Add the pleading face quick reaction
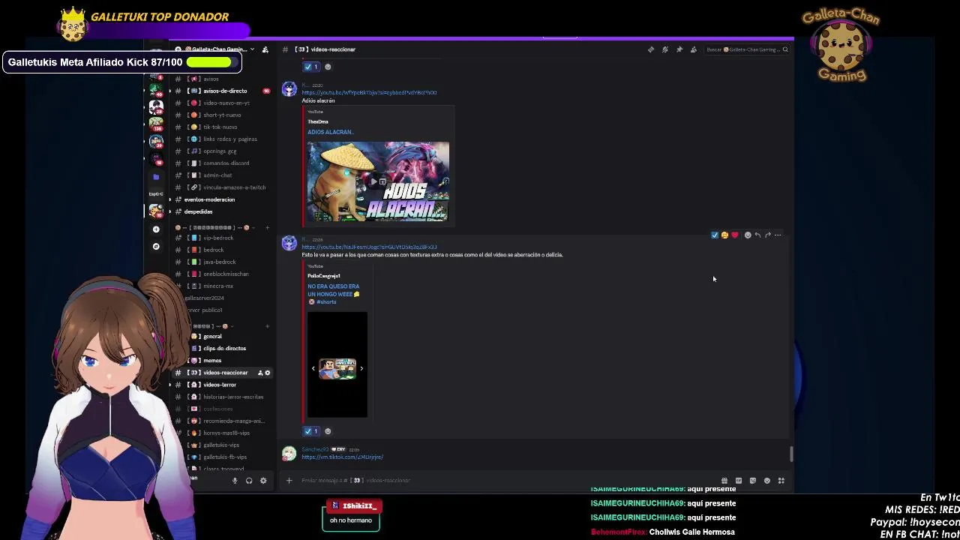The image size is (960, 540). pos(724,235)
